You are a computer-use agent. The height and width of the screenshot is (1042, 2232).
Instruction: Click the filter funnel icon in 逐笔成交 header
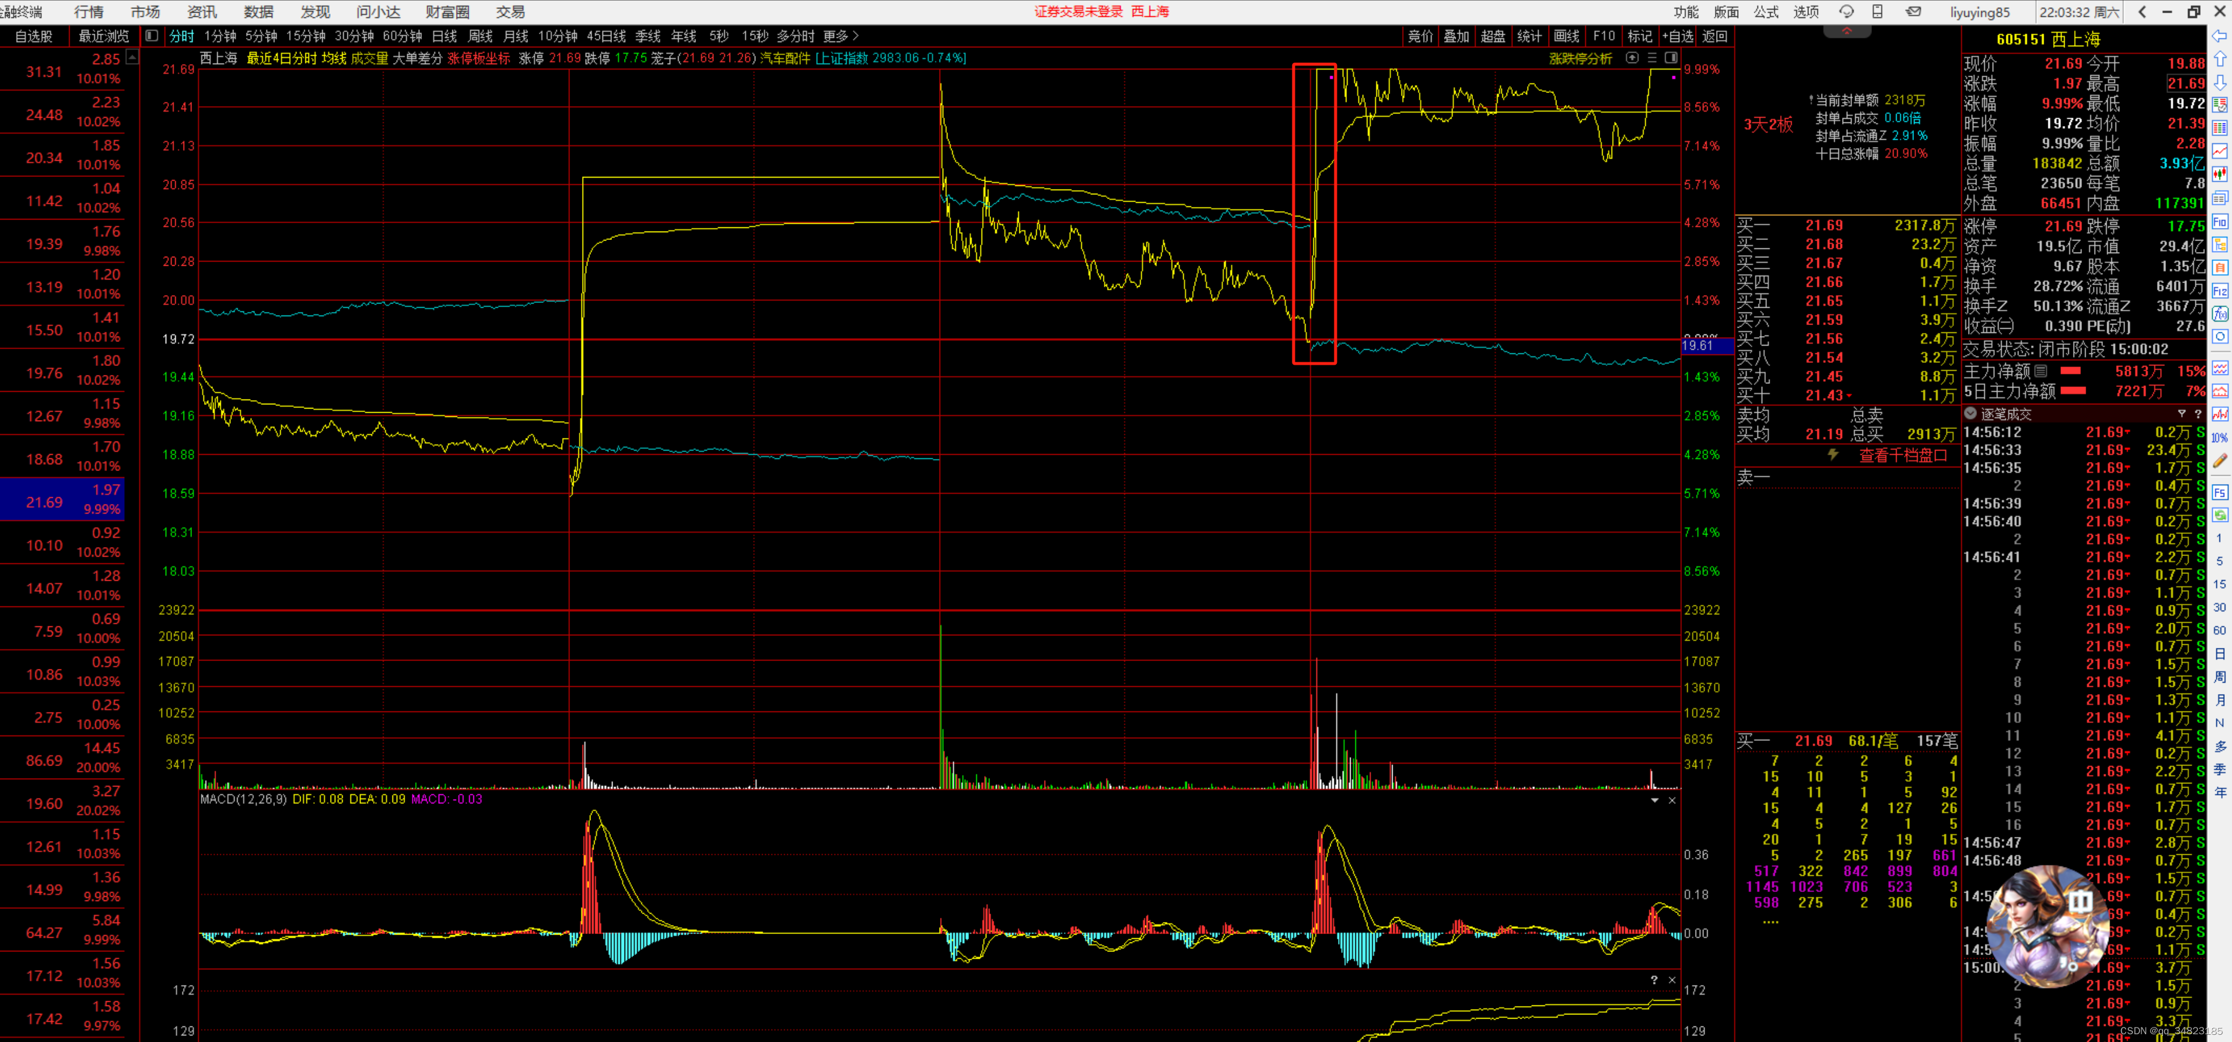pyautogui.click(x=2182, y=414)
